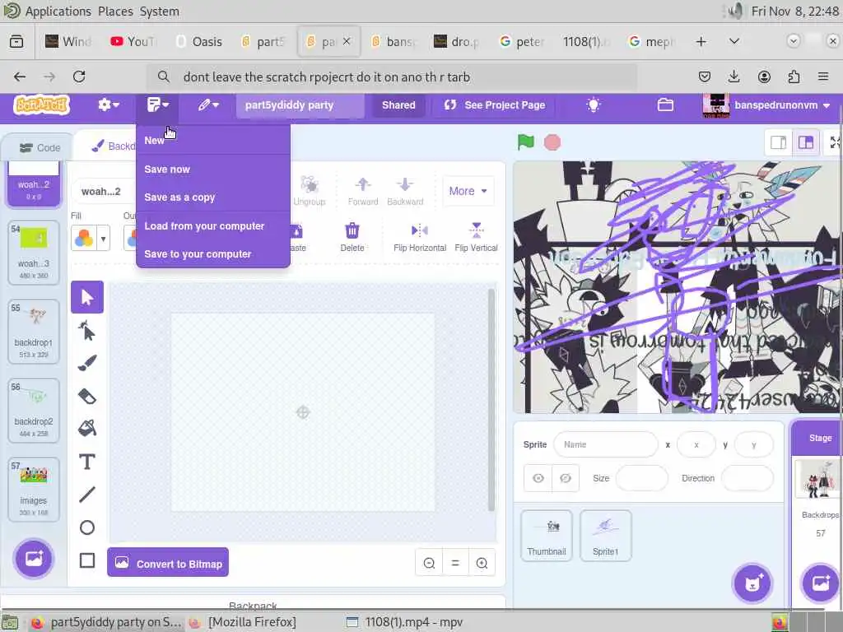Image resolution: width=843 pixels, height=632 pixels.
Task: Click Choose a Backdrop button in stage pane
Action: (x=821, y=583)
